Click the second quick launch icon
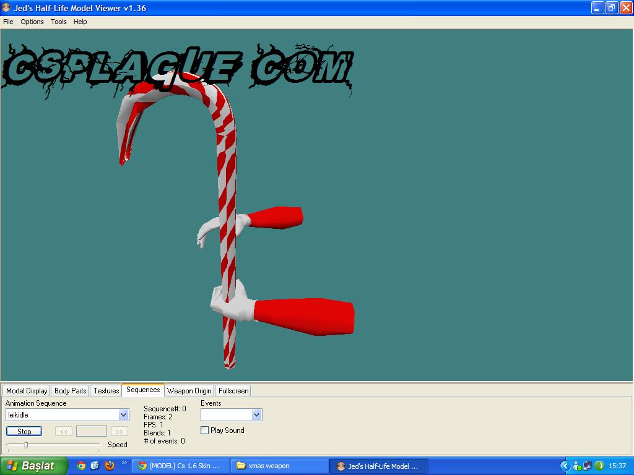 coord(95,466)
